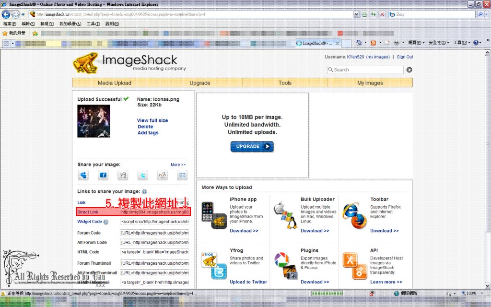Screen dimensions: 491x307
Task: Click Learn more >> under API
Action: click(386, 282)
